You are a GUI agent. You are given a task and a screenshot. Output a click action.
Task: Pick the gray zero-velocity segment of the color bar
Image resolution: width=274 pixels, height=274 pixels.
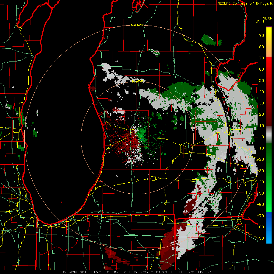pyautogui.click(x=269, y=135)
